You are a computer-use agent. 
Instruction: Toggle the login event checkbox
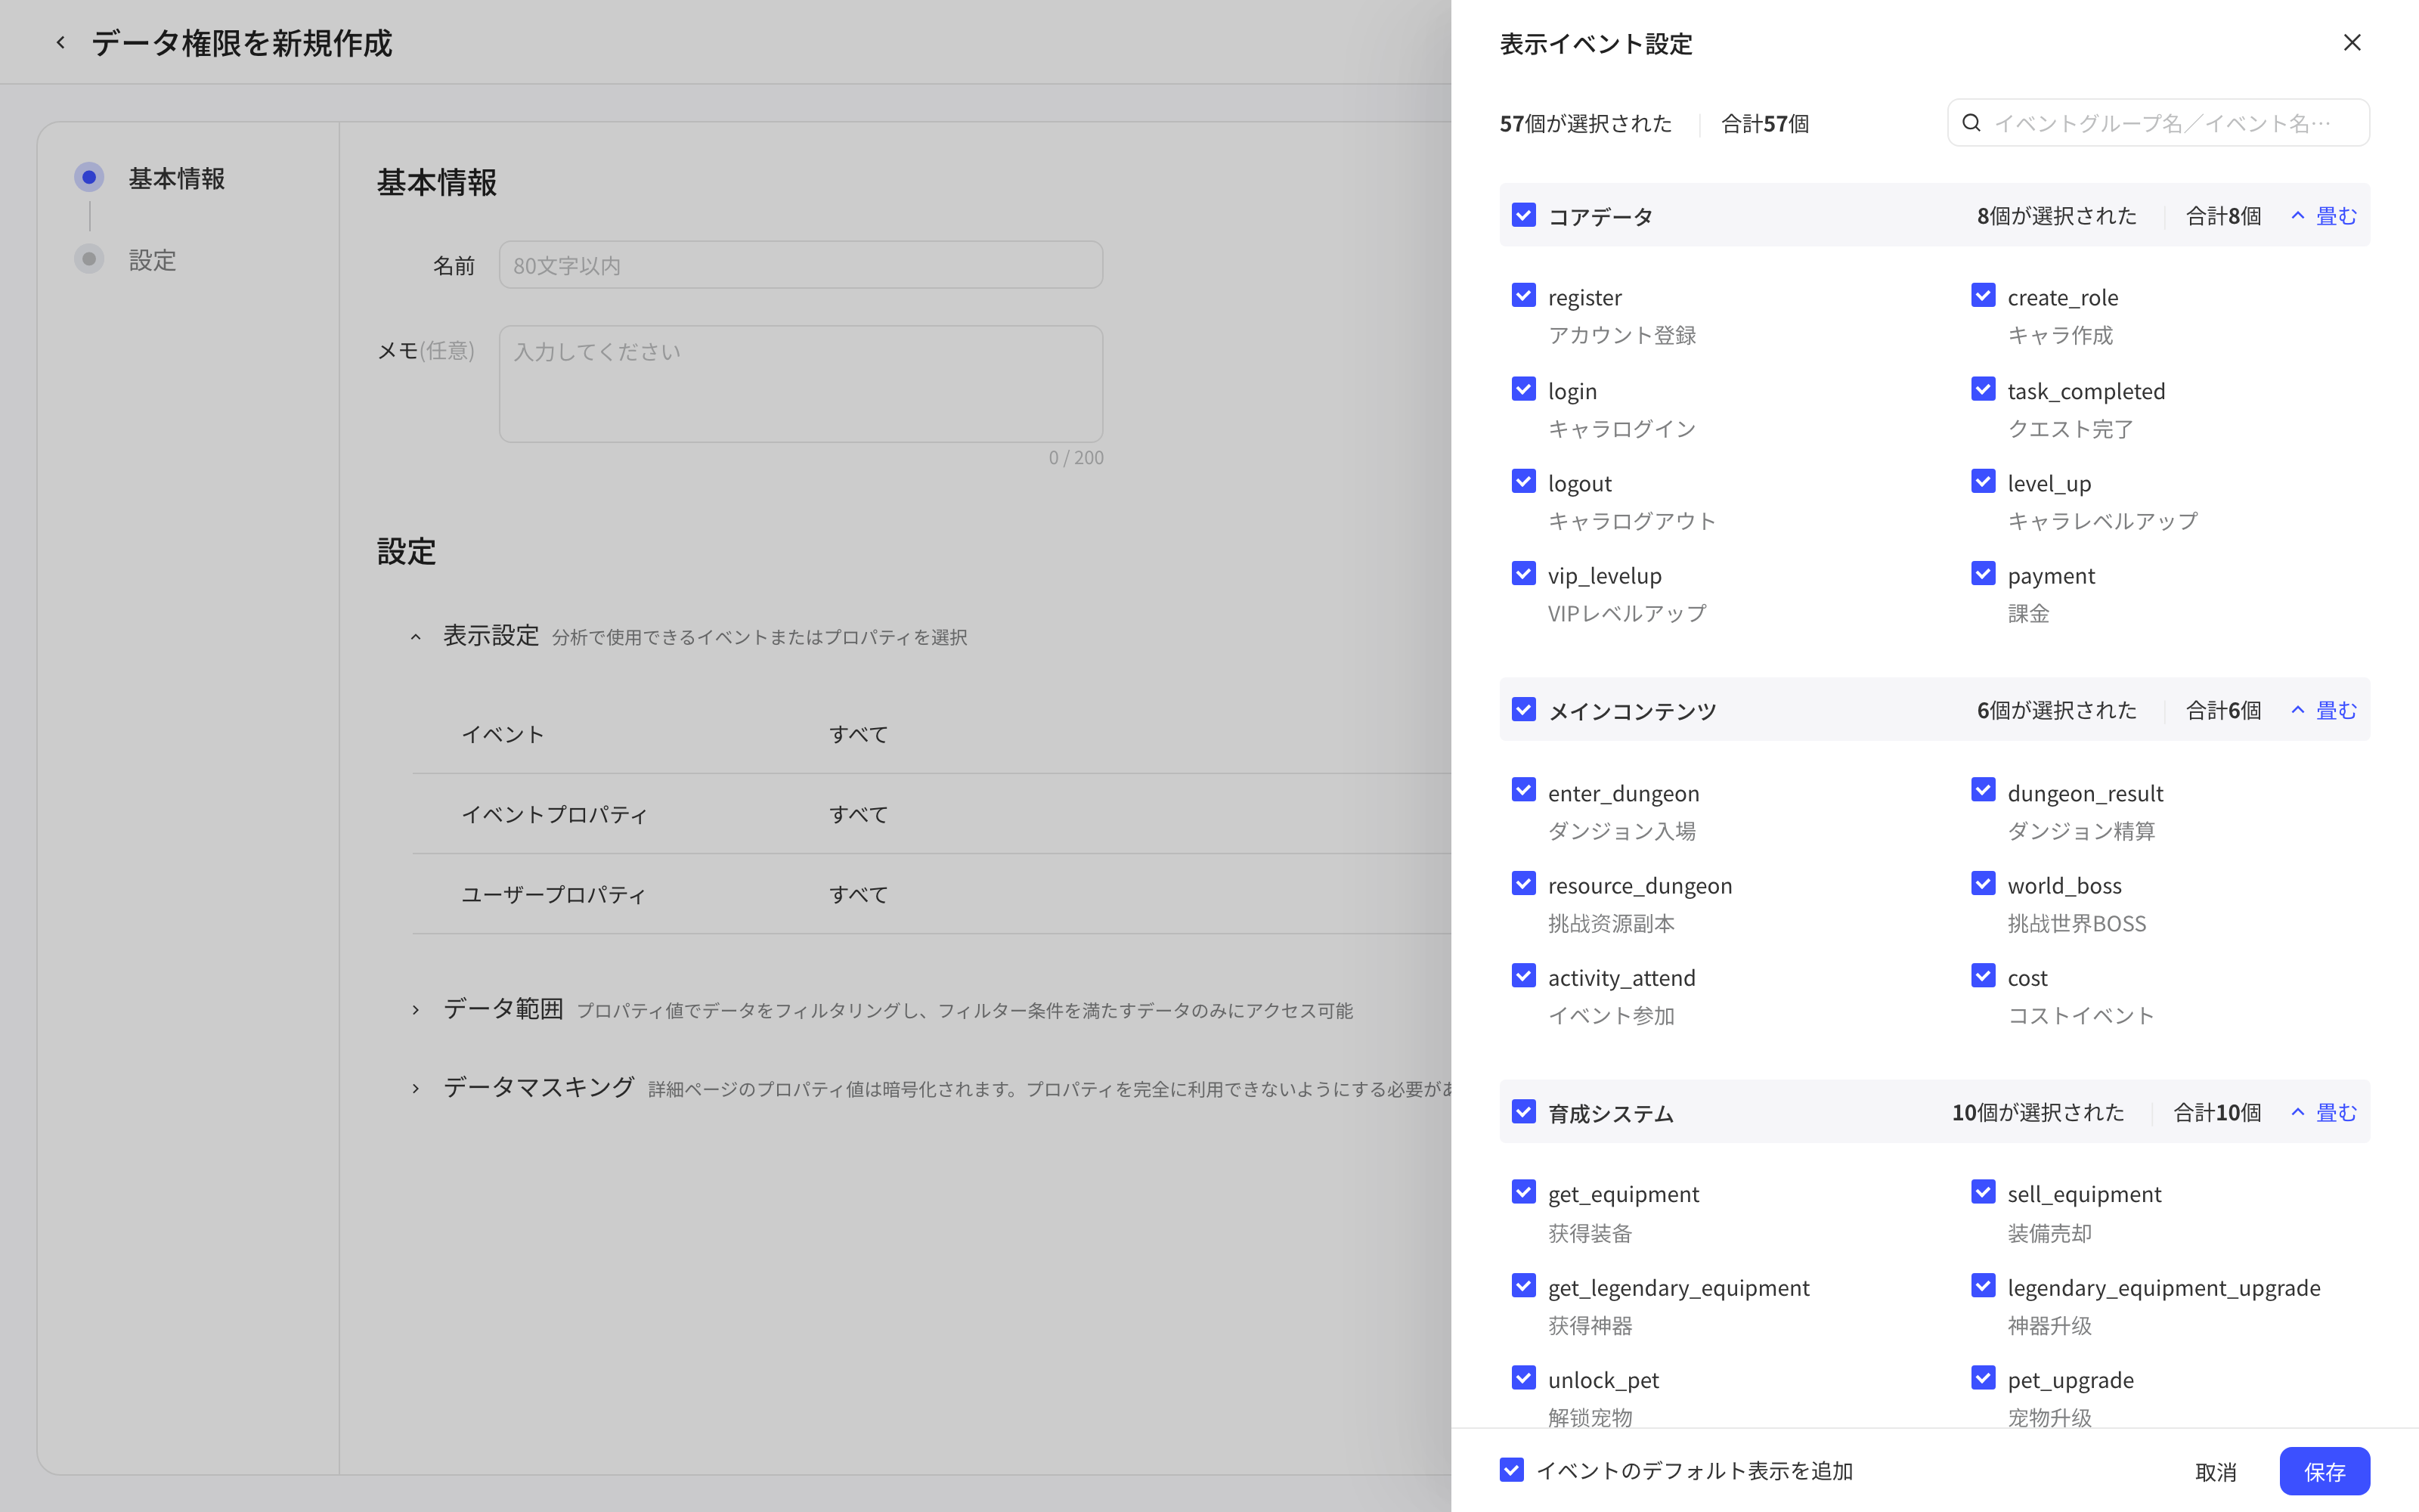tap(1523, 389)
